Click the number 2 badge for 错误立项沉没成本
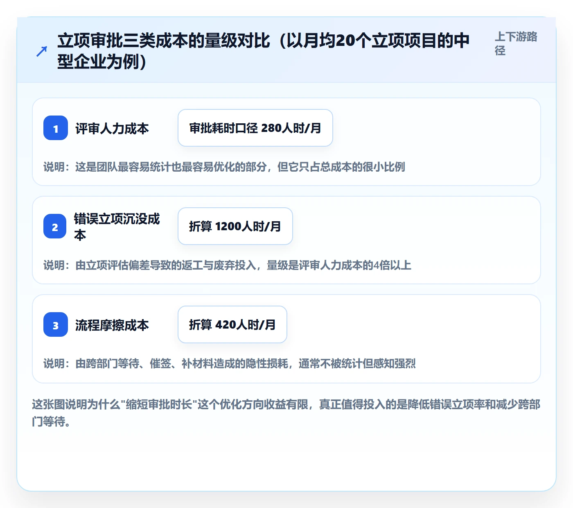The height and width of the screenshot is (508, 573). [x=55, y=226]
